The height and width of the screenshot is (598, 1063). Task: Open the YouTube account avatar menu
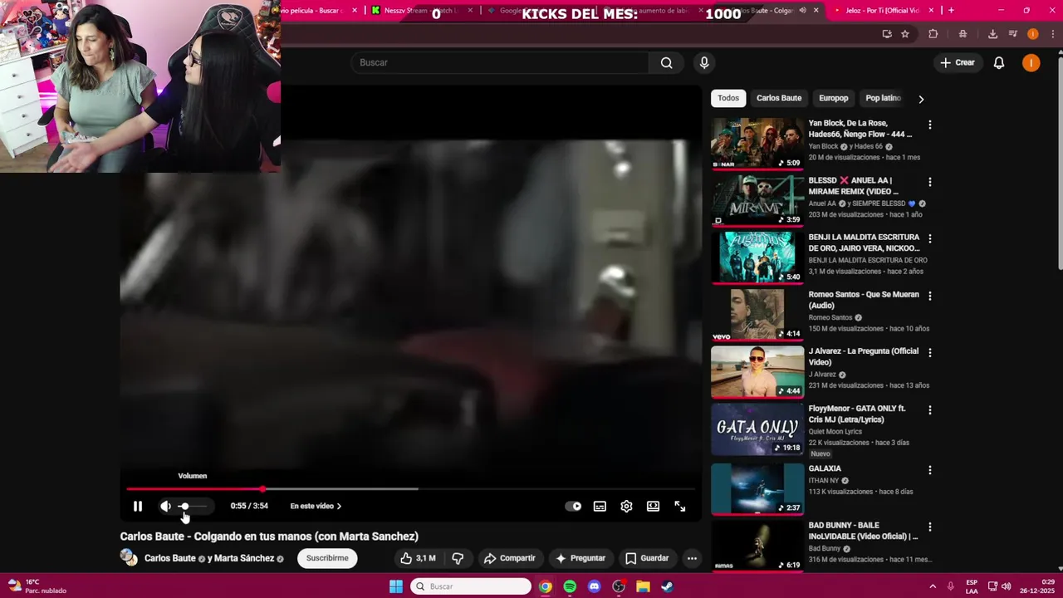click(1031, 62)
